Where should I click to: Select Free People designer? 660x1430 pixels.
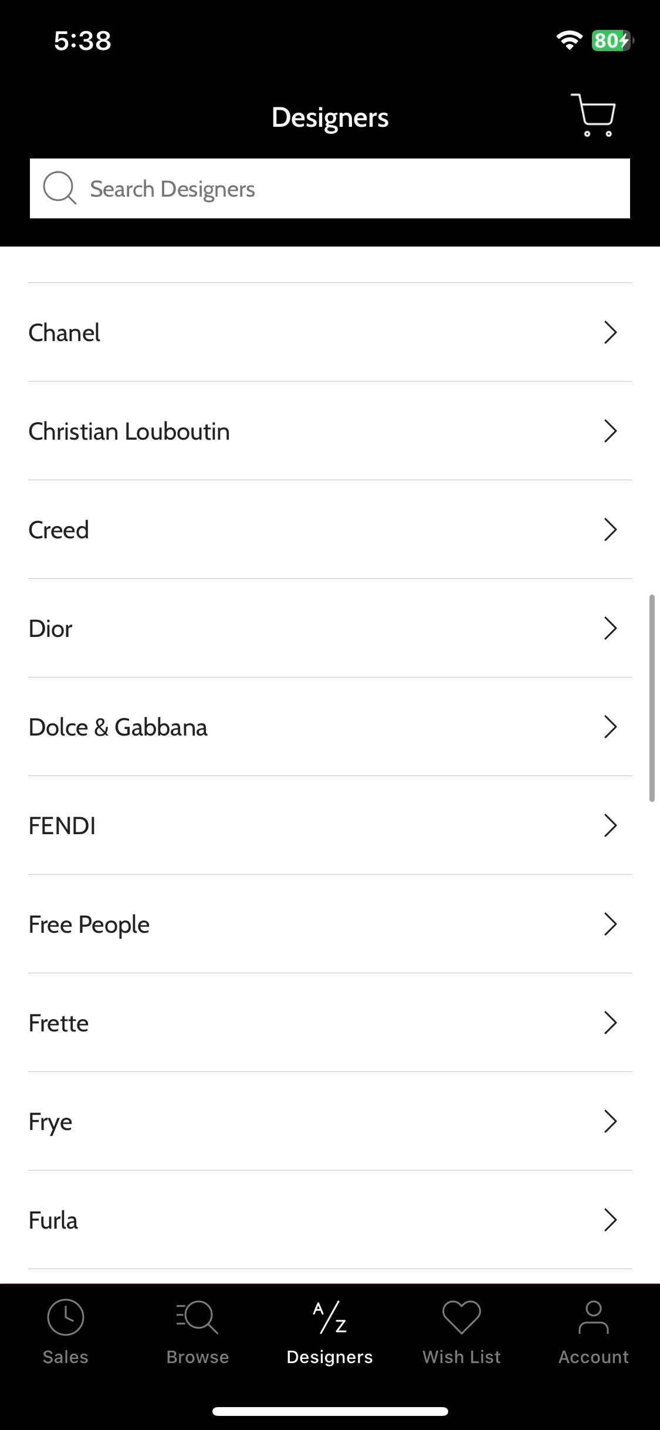pos(330,924)
